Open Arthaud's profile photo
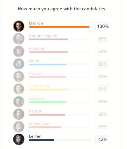 19,51
